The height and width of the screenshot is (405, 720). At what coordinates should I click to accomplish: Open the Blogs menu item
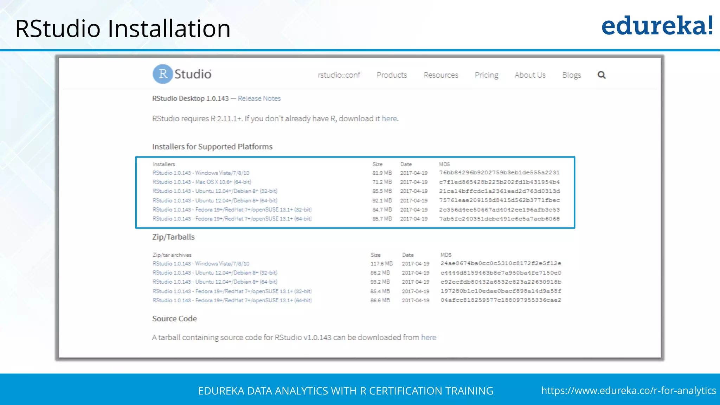571,75
